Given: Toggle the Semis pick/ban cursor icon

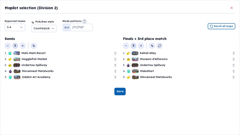Looking at the screenshot, I should pos(34,46).
